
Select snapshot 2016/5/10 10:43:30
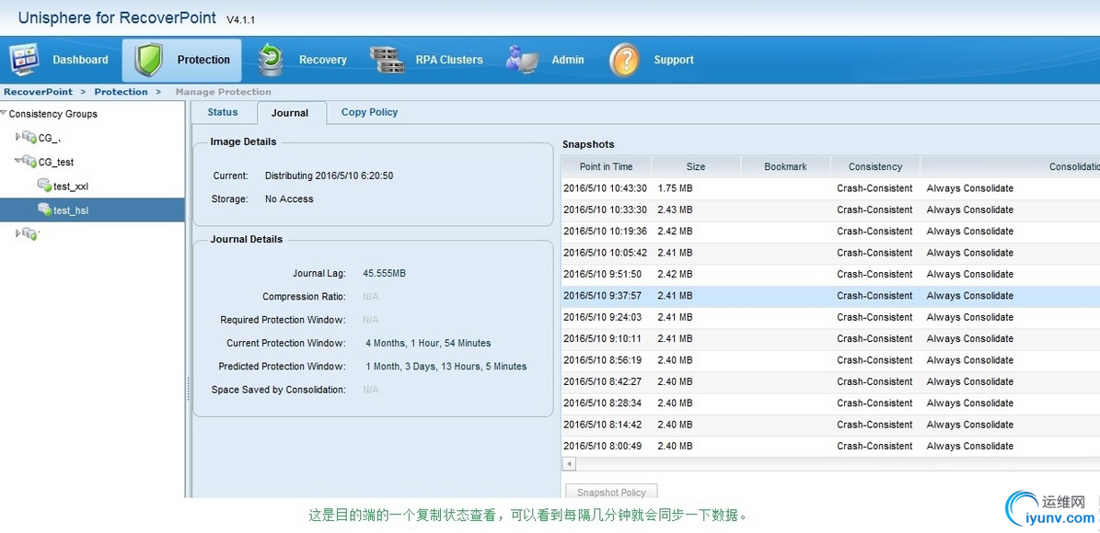(x=830, y=188)
